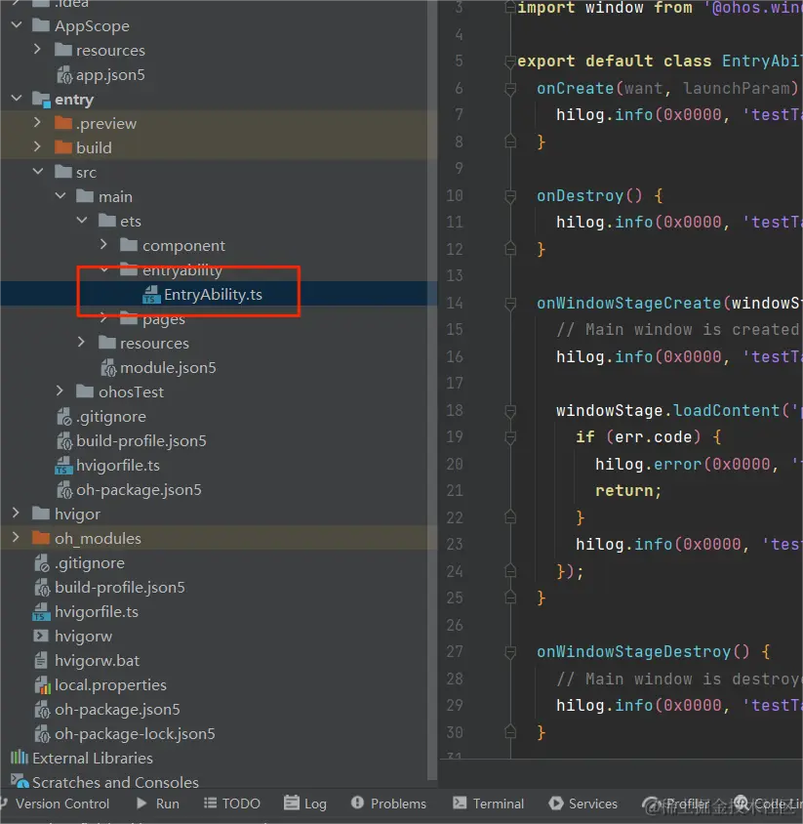Click the root build-profile.json5 file icon
The width and height of the screenshot is (803, 824).
[x=42, y=587]
